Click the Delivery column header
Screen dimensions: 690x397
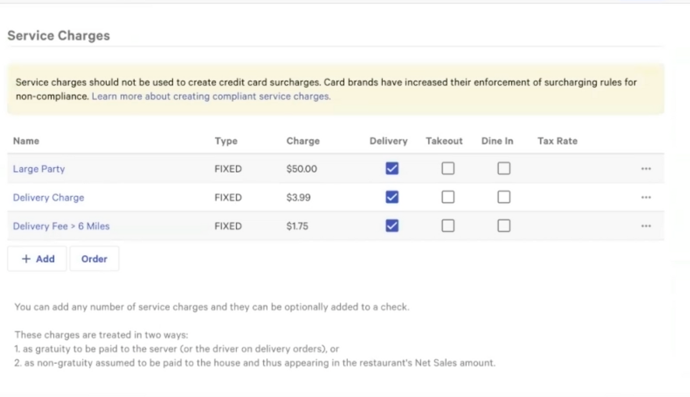tap(389, 141)
